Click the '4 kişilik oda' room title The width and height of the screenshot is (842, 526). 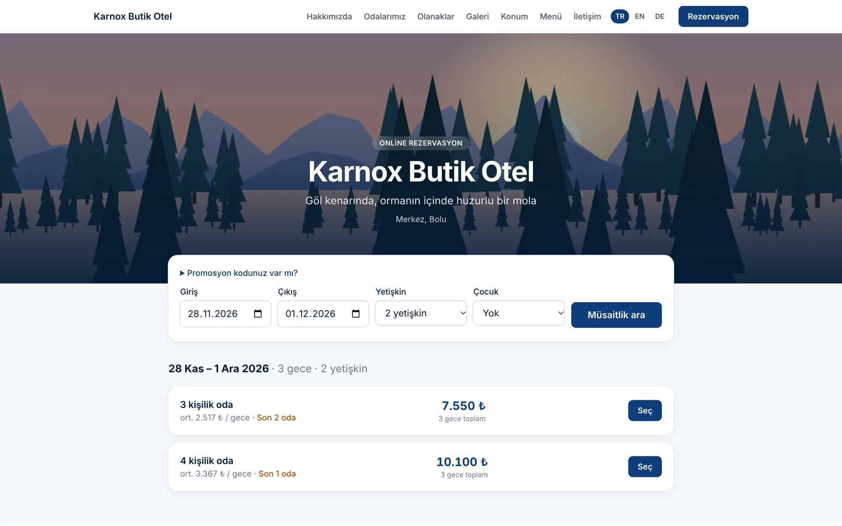207,461
